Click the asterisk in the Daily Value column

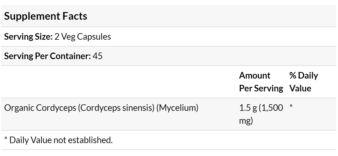click(x=291, y=106)
